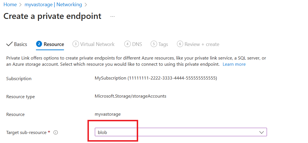Screen dimensions: 308x143
Task: Click the step 6 circle icon
Action: 180,44
